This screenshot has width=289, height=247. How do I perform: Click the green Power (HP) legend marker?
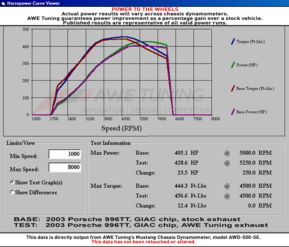[x=232, y=65]
